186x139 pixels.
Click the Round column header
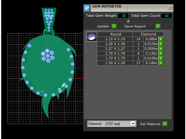(x=115, y=34)
